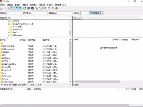Toggle the remote directory tree display

coord(16,8)
